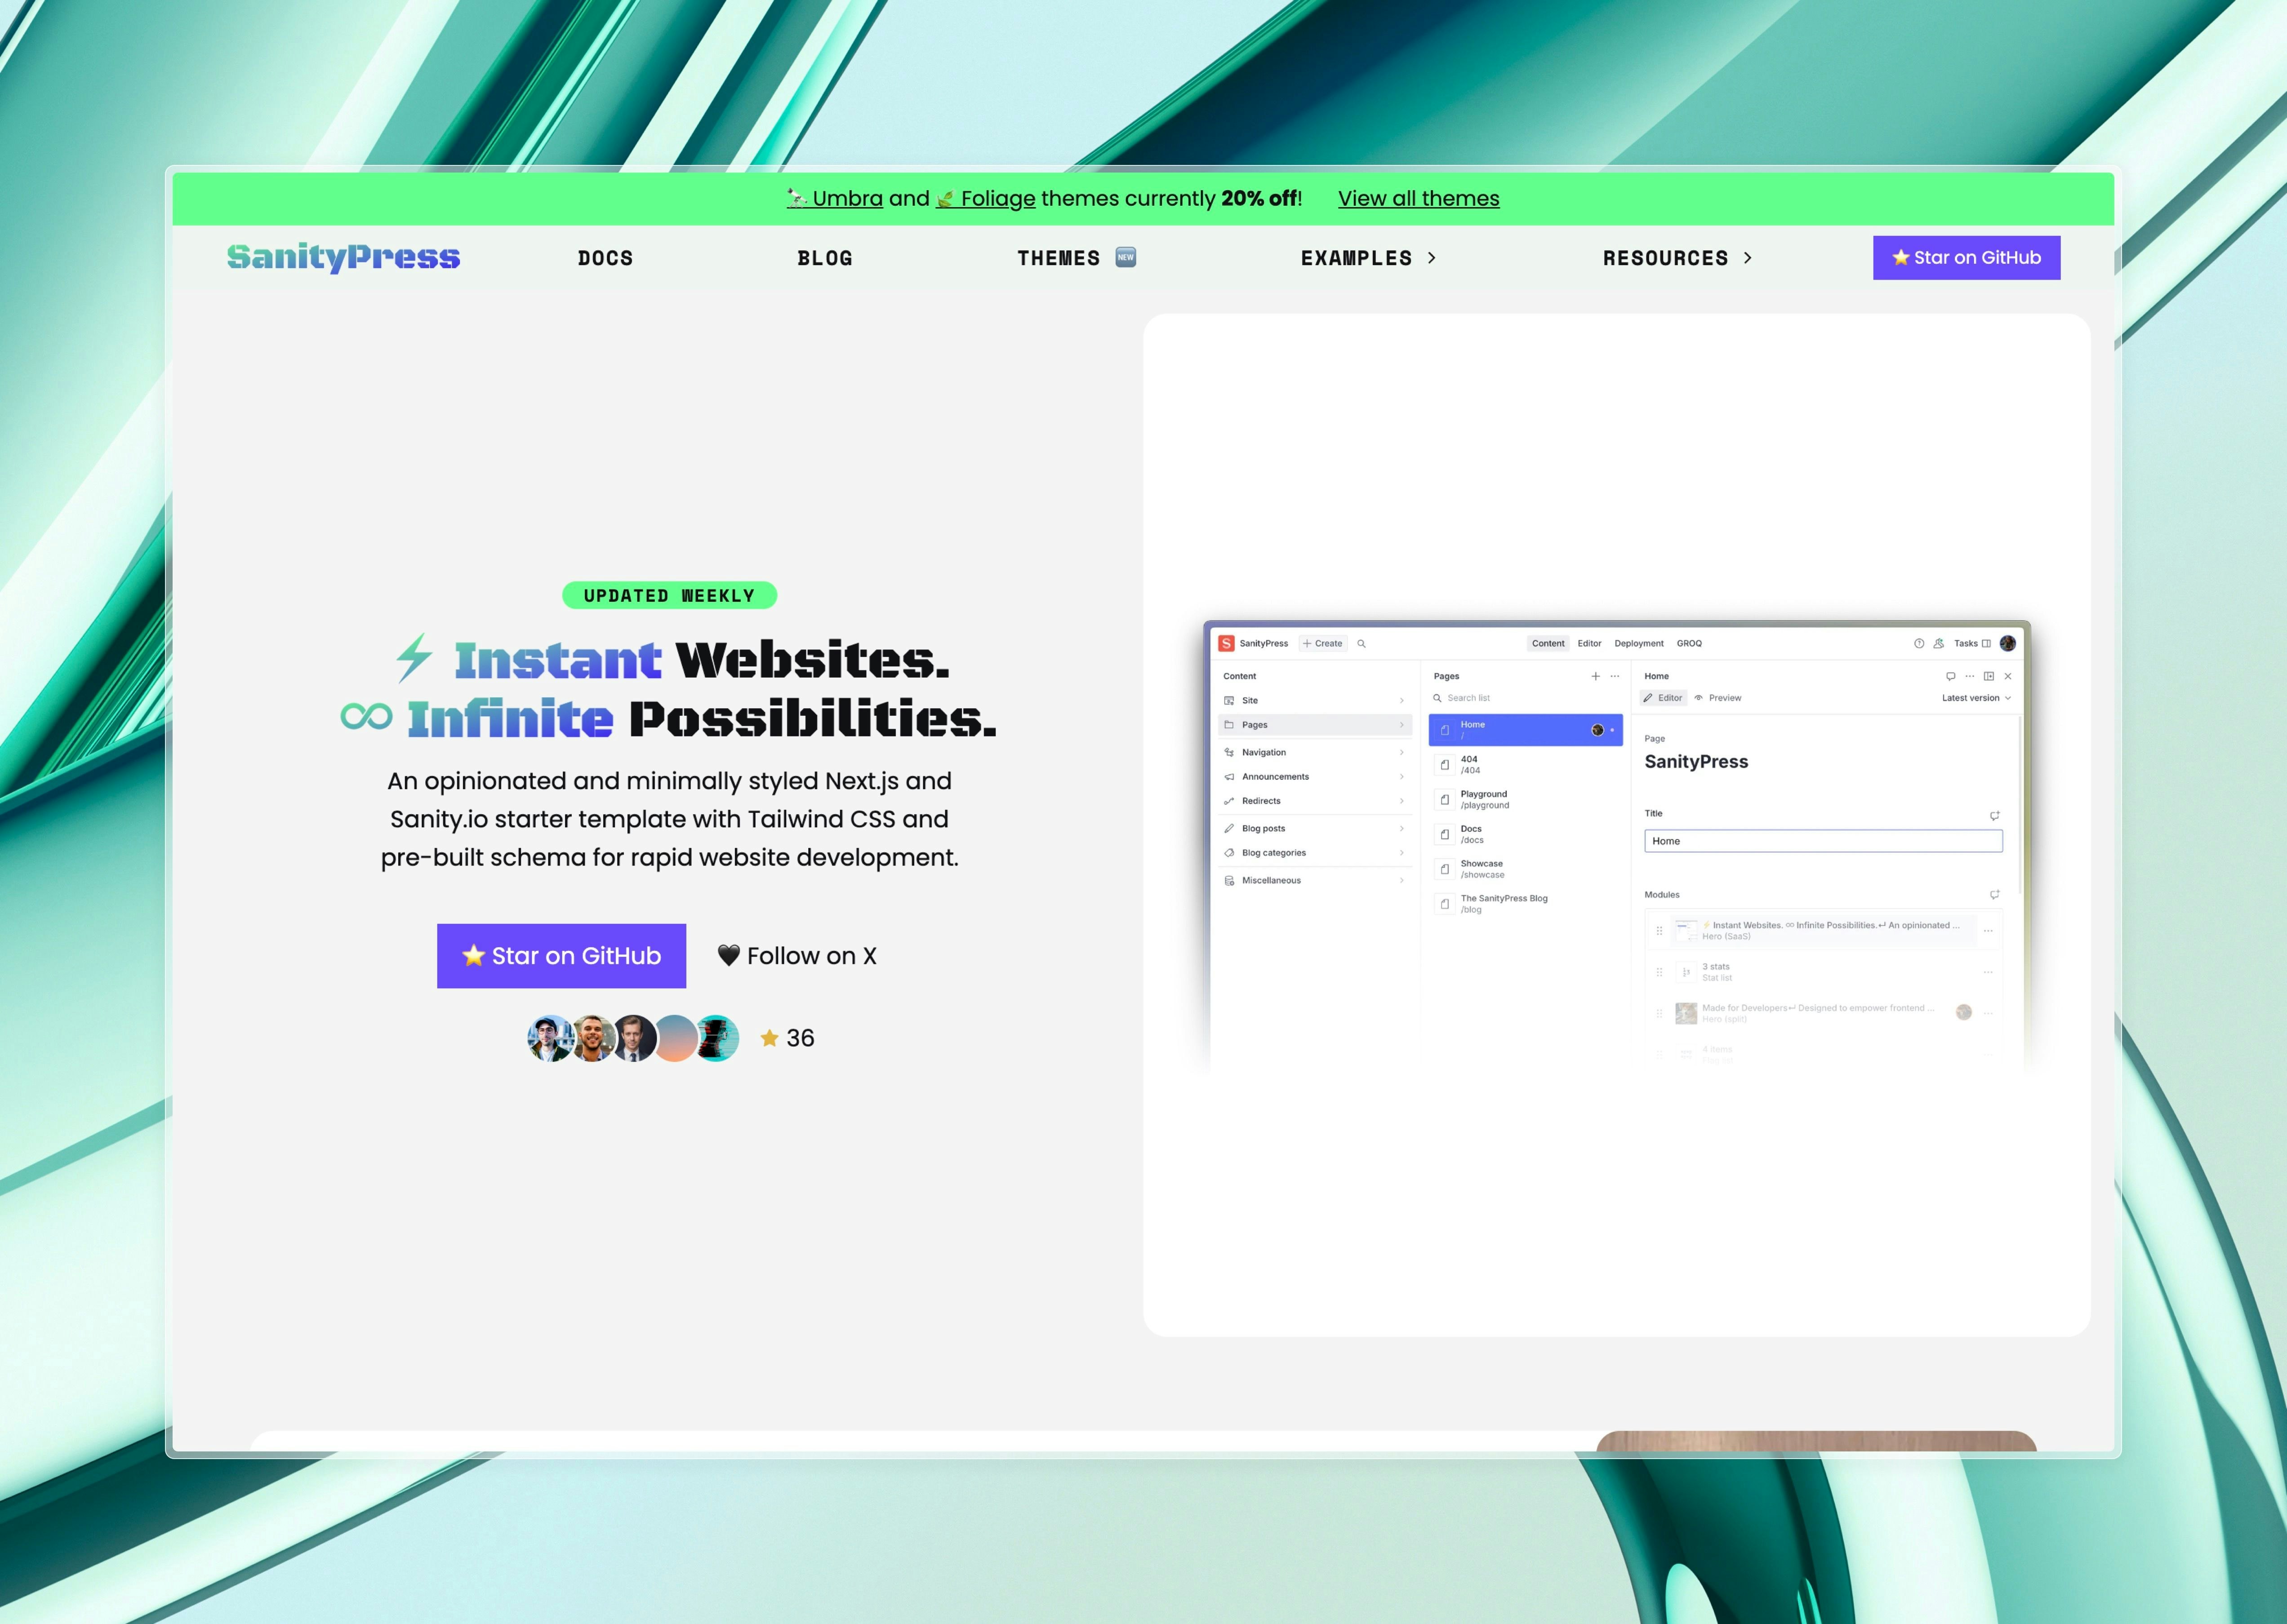Click add-comment icon beside Title field
Image resolution: width=2287 pixels, height=1624 pixels.
click(1994, 815)
